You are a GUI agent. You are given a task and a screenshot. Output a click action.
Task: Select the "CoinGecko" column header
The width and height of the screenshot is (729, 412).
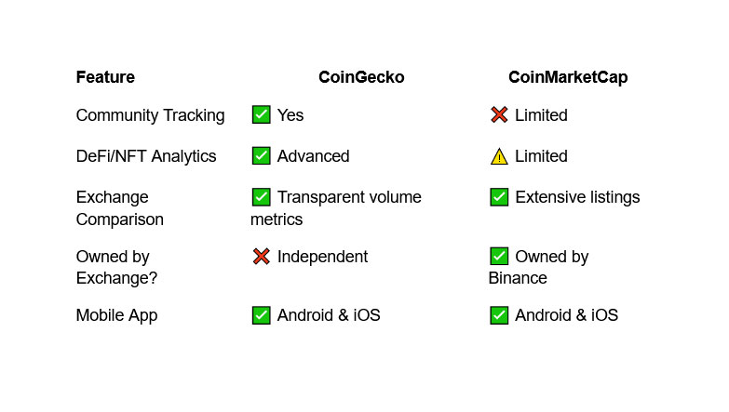(x=361, y=77)
